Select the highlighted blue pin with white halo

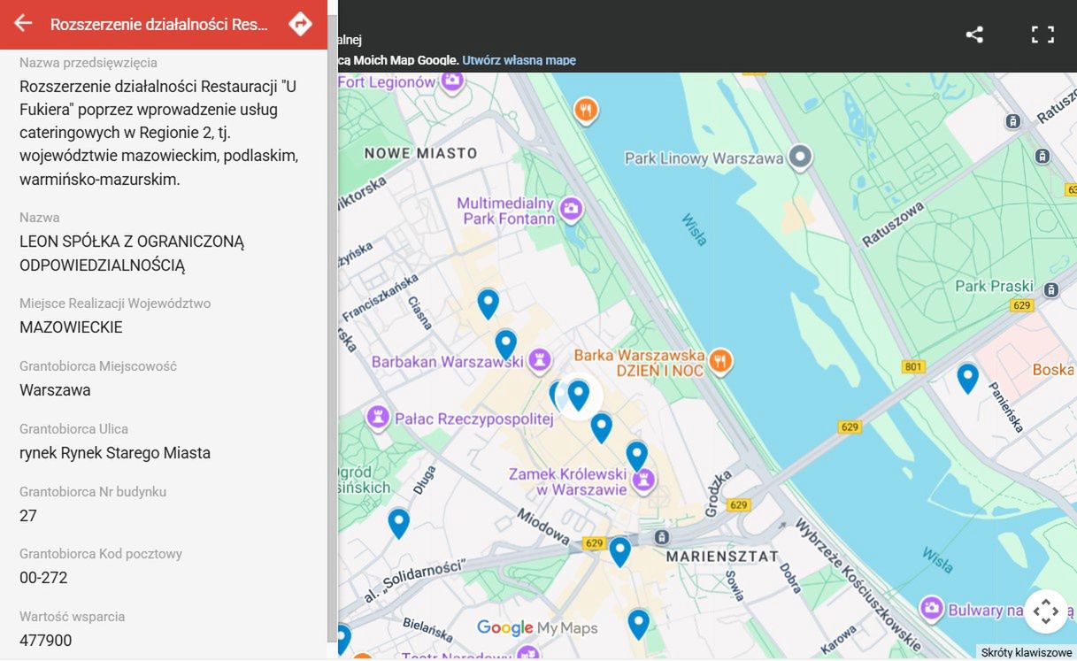point(579,395)
